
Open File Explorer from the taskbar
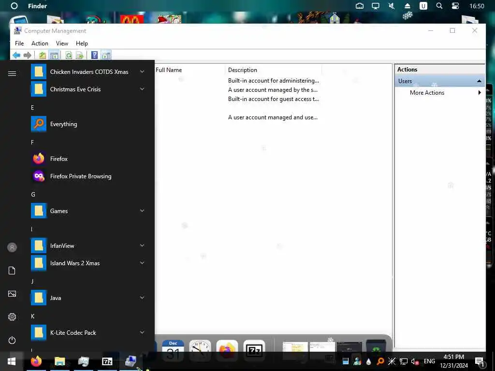[x=59, y=361]
